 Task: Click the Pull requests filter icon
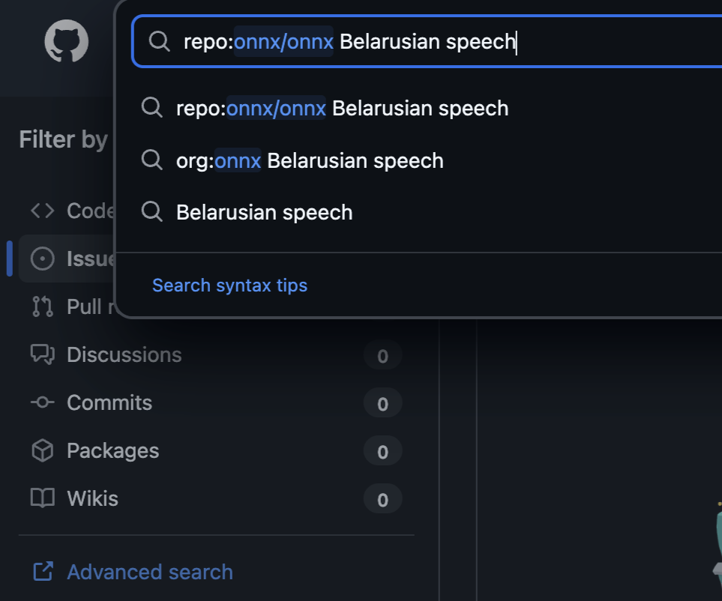tap(43, 306)
